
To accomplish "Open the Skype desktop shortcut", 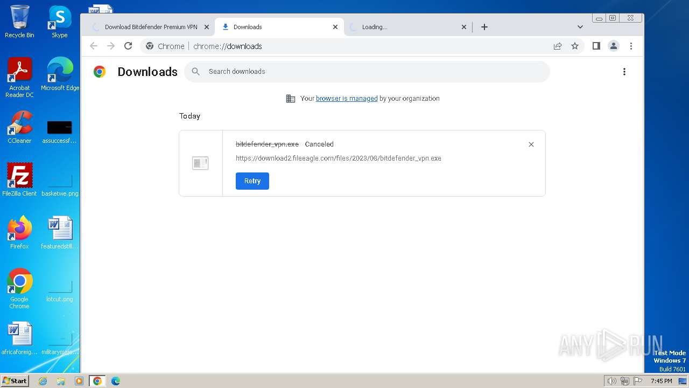I will point(60,22).
